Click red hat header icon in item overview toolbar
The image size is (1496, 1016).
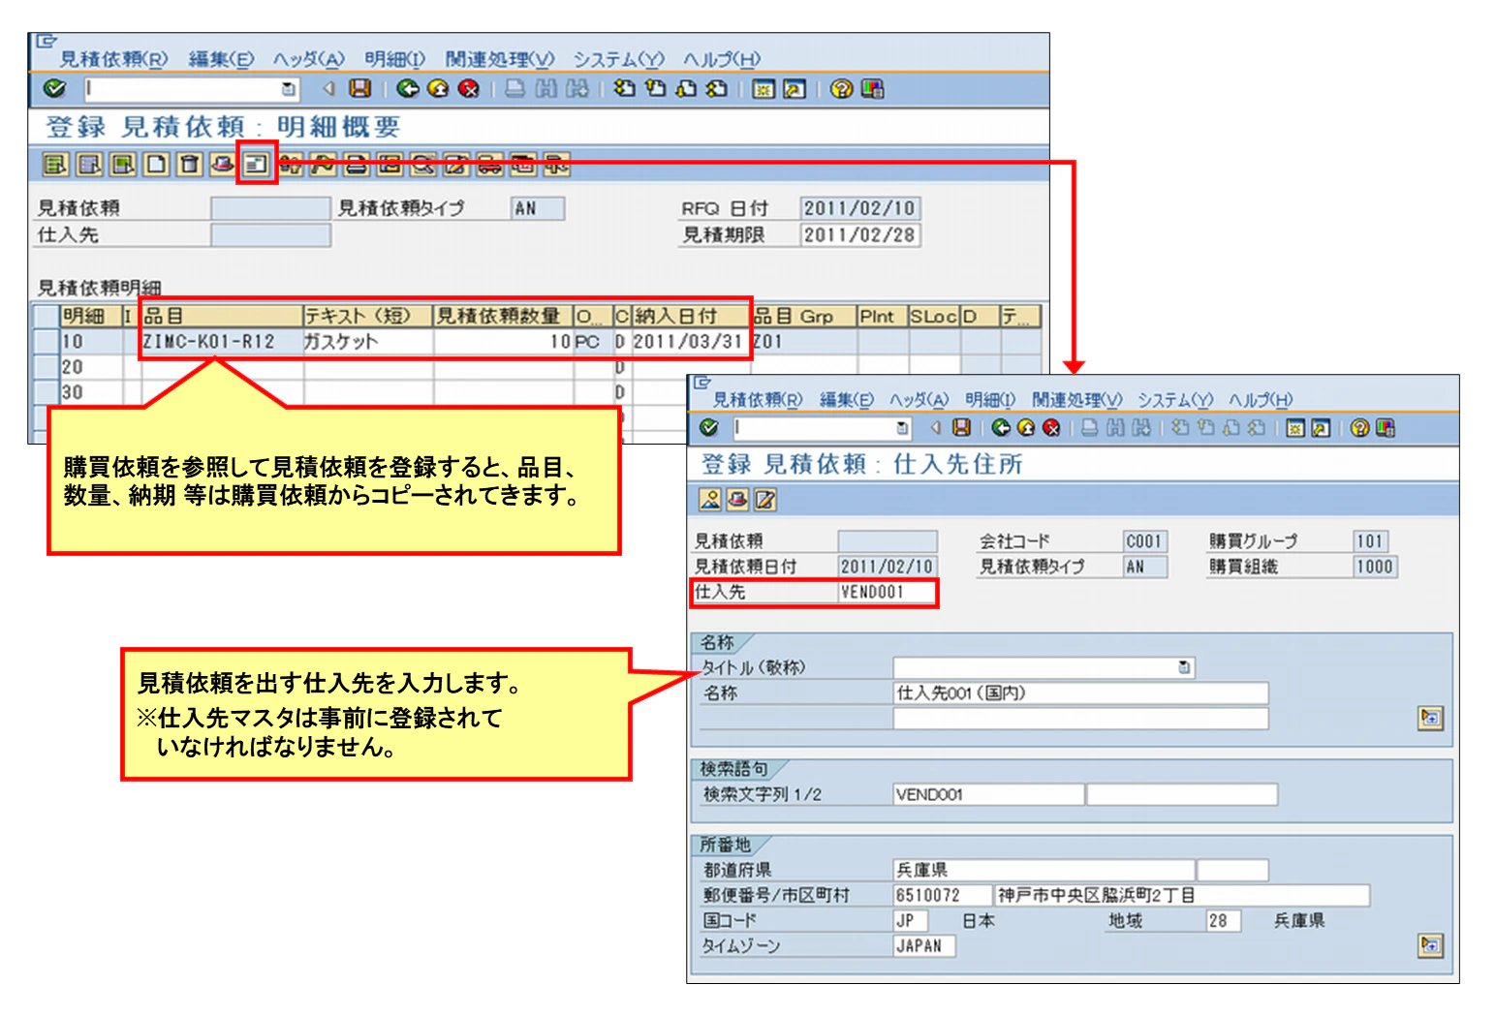click(x=223, y=165)
